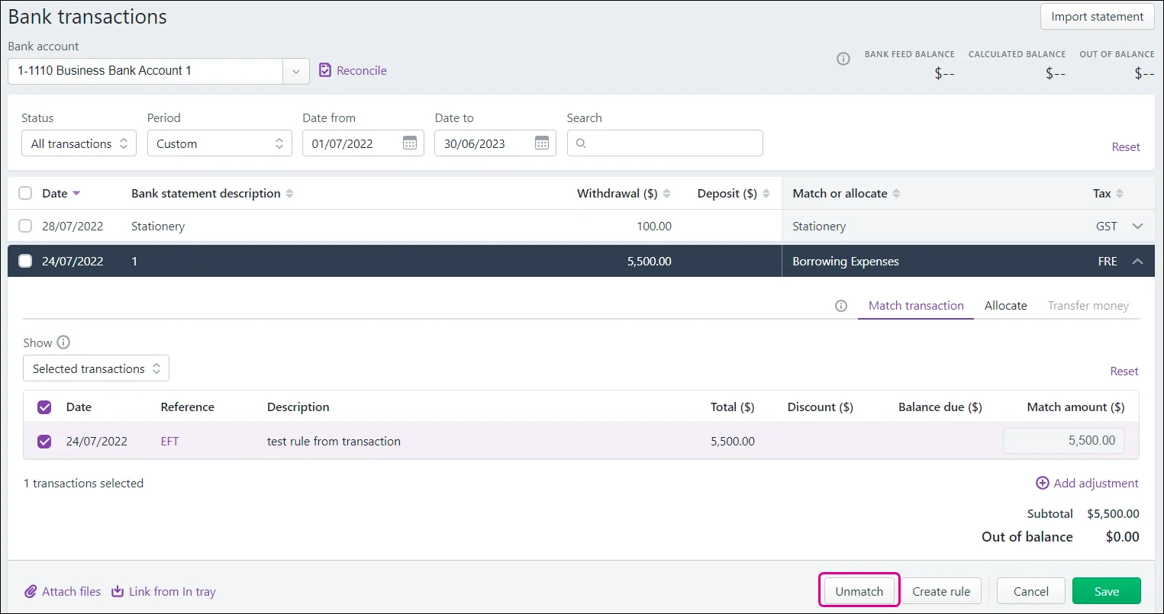The image size is (1164, 614).
Task: Expand the Stationery row chevron
Action: point(1138,226)
